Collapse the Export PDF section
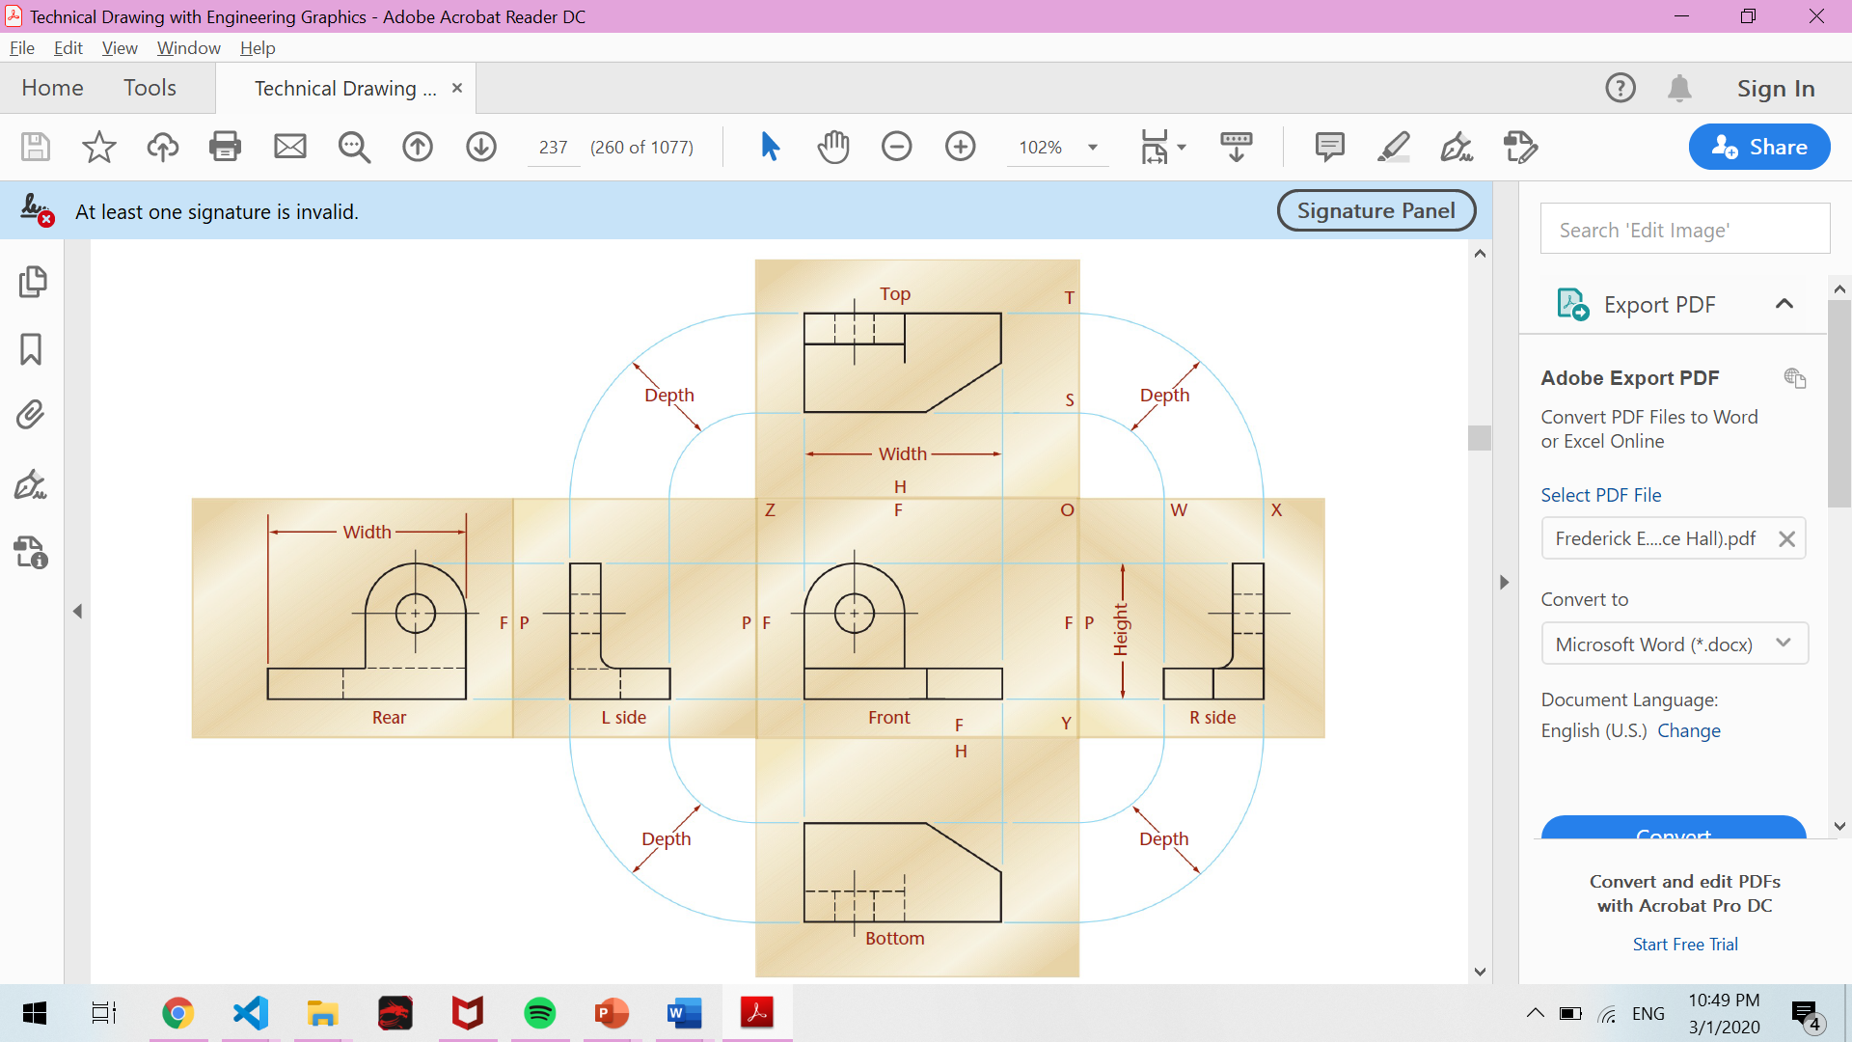 (x=1784, y=304)
